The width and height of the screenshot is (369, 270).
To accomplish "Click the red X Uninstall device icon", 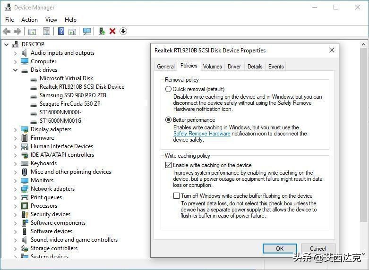I will (112, 31).
